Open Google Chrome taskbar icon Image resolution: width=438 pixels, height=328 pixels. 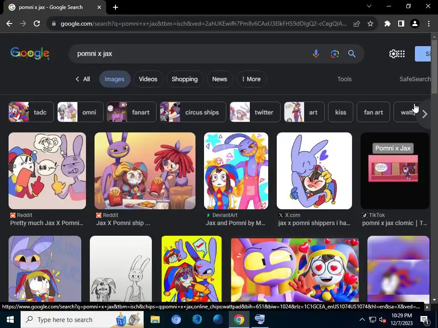[x=239, y=319]
